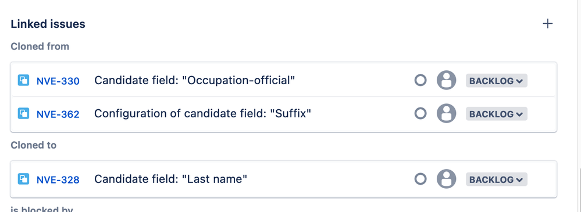
Task: Open issue link NVE-362
Action: pyautogui.click(x=58, y=114)
